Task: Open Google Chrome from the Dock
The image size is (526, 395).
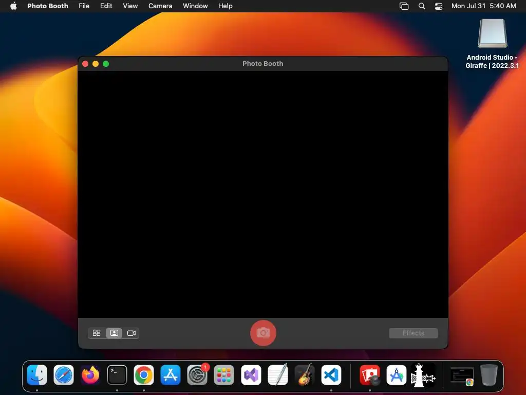Action: pyautogui.click(x=144, y=374)
